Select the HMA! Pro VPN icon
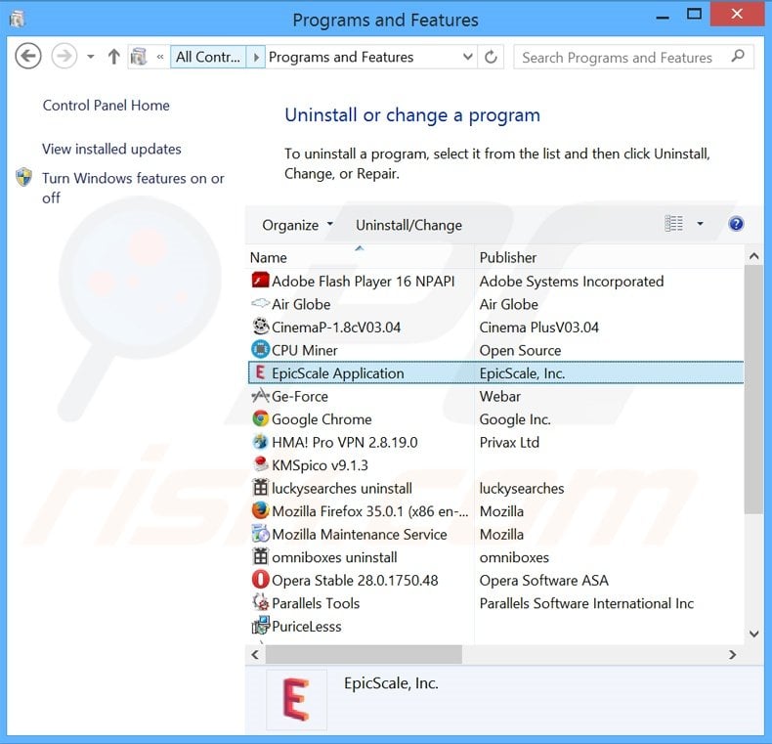 [260, 442]
